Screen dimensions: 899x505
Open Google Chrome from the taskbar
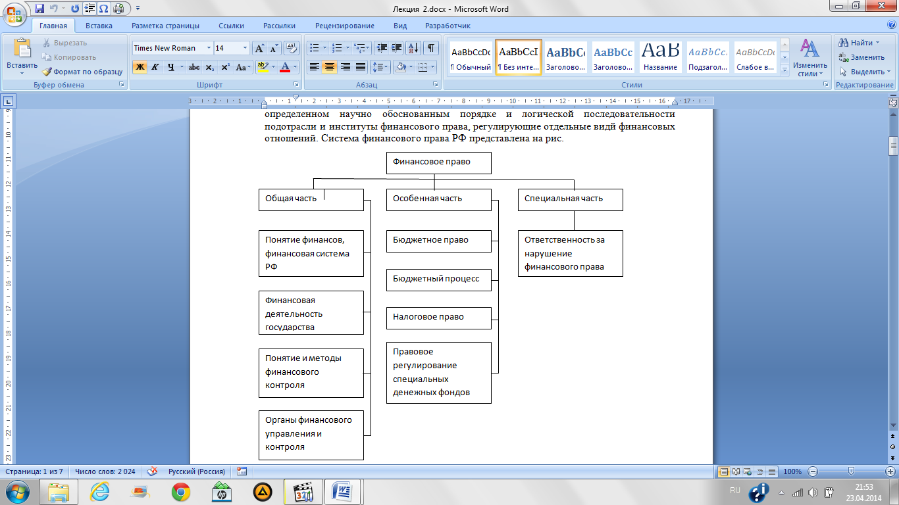point(181,491)
